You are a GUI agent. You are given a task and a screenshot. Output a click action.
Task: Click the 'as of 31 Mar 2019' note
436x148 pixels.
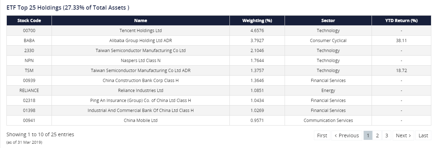pyautogui.click(x=24, y=142)
